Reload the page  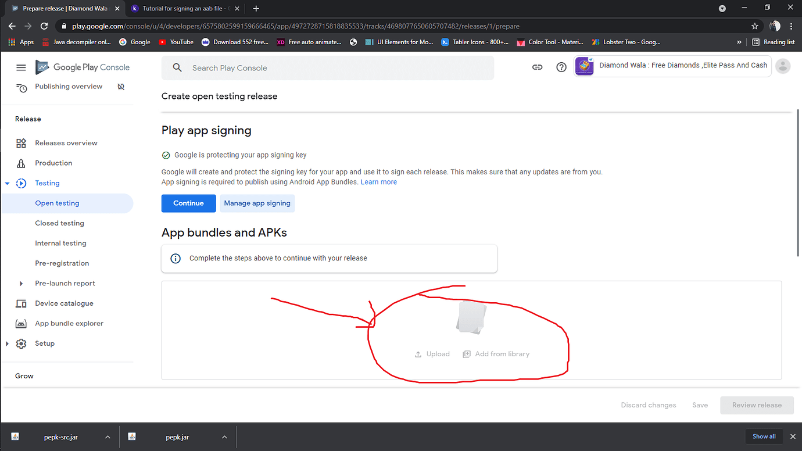44,26
